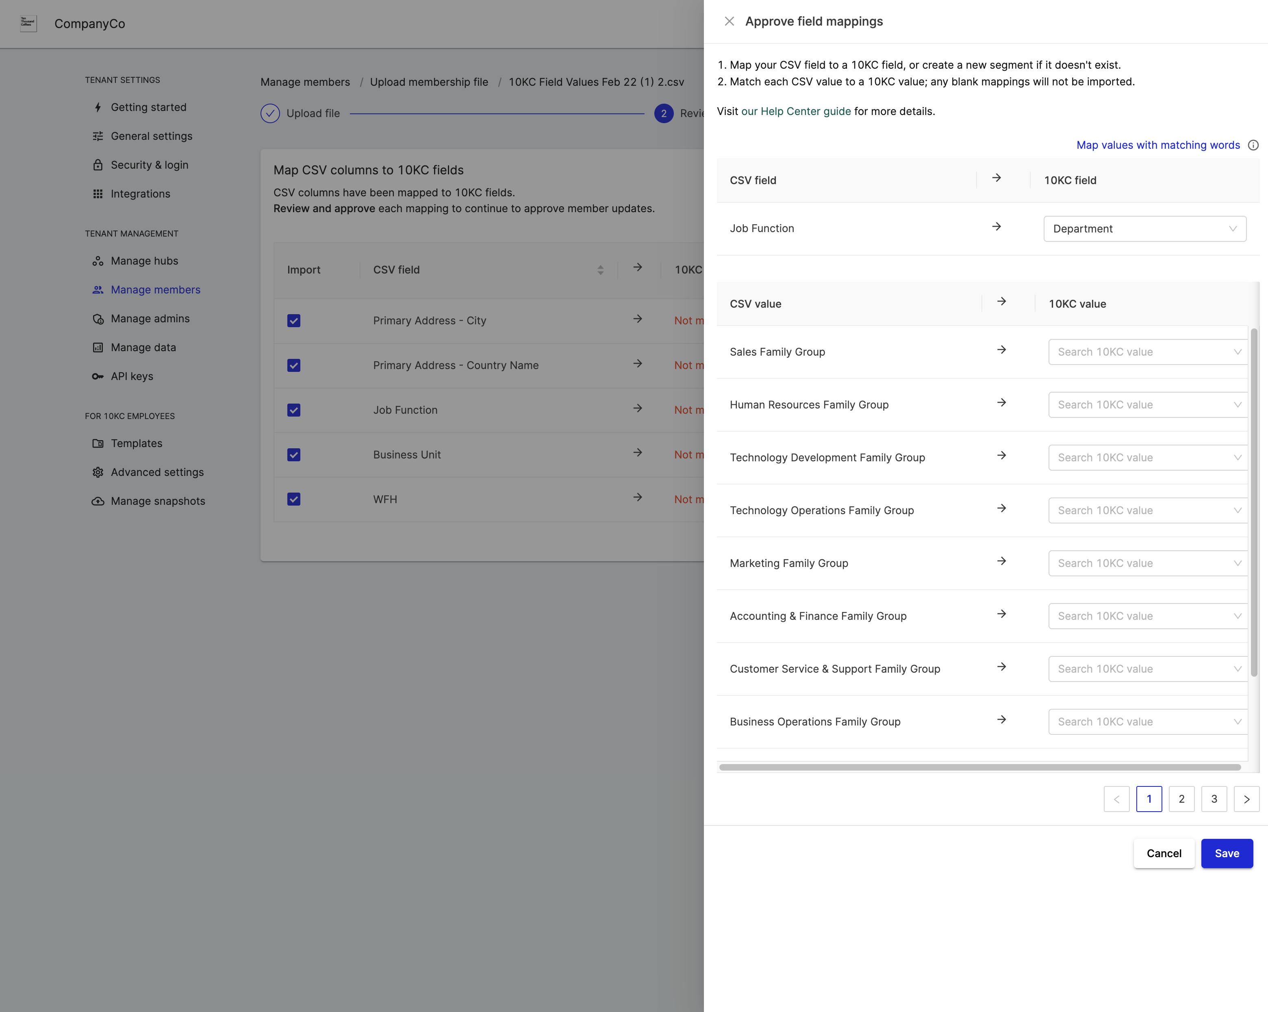Uncheck Primary Address - Country Name checkbox

coord(293,365)
